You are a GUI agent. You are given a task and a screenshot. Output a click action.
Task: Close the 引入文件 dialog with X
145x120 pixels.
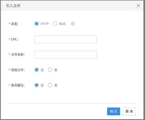pyautogui.click(x=138, y=6)
